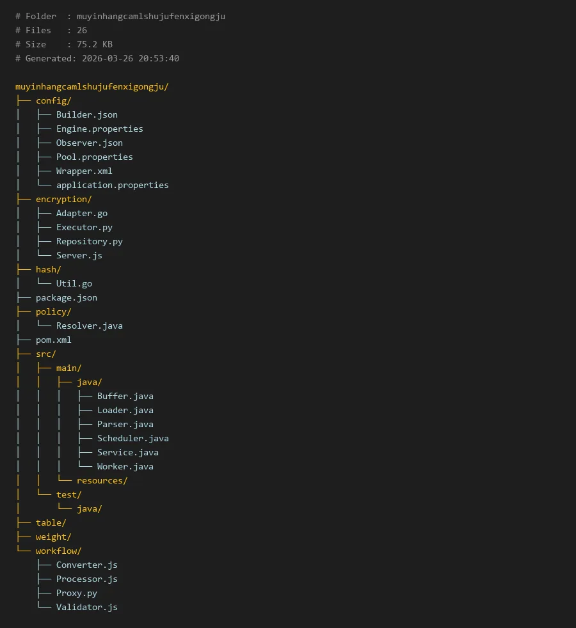Click the root muyinhangcamlshujufenxigongju/ folder
The image size is (576, 628).
92,86
